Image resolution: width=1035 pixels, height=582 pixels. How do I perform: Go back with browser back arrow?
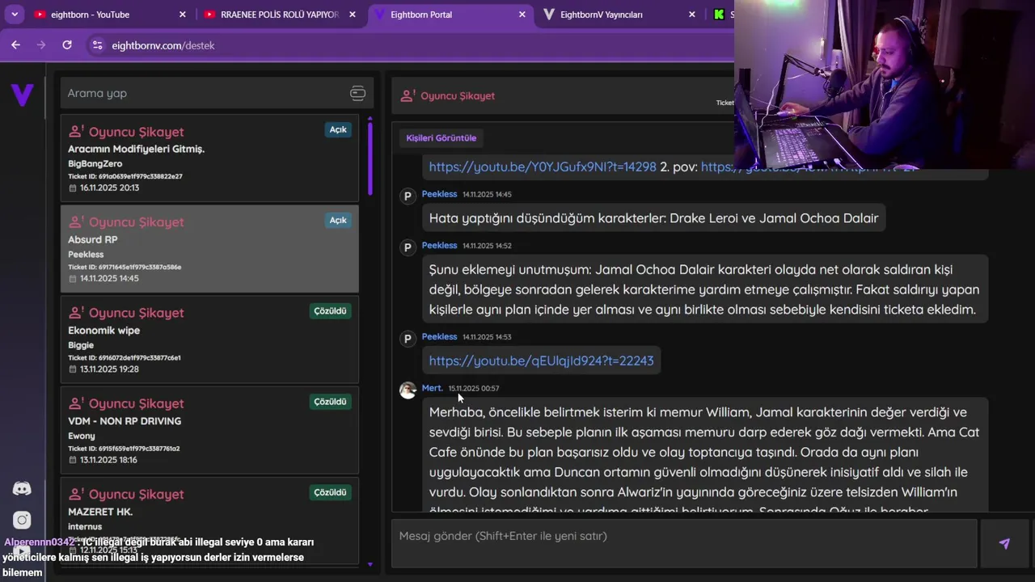click(15, 45)
